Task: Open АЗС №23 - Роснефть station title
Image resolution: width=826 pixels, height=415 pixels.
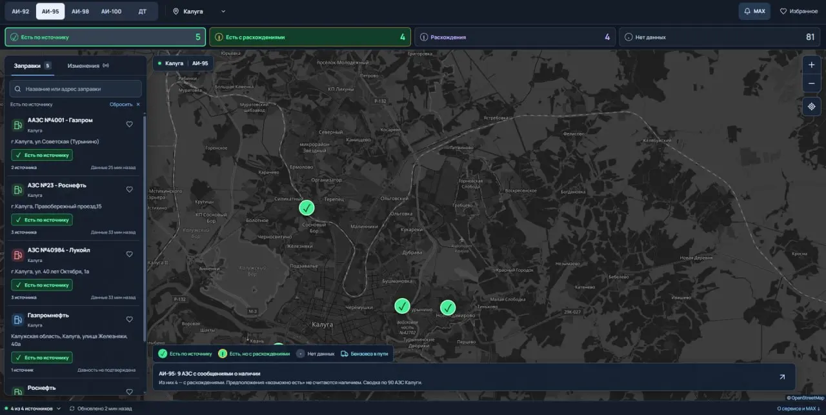Action: click(57, 185)
